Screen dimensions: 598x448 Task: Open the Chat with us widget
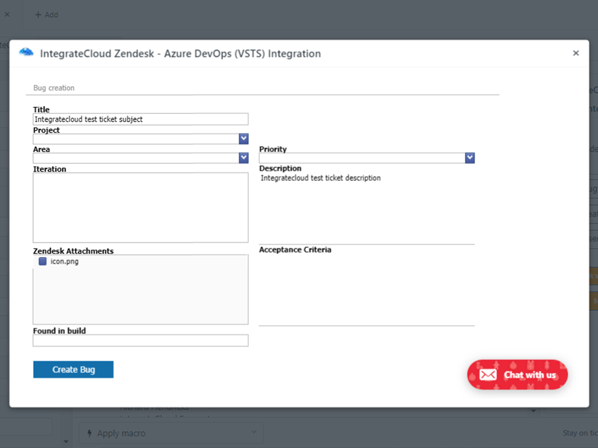click(517, 374)
